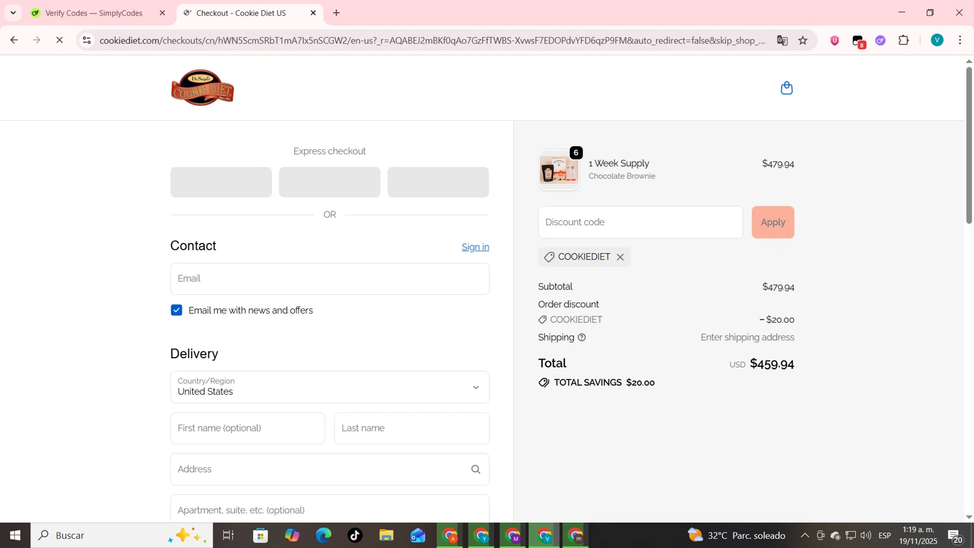Focus the Last name field

click(x=412, y=429)
